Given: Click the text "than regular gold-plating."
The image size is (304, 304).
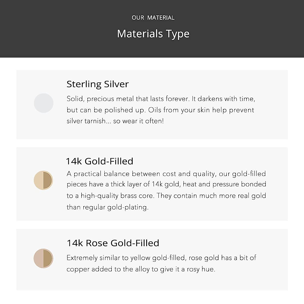Looking at the screenshot, I should [x=107, y=207].
